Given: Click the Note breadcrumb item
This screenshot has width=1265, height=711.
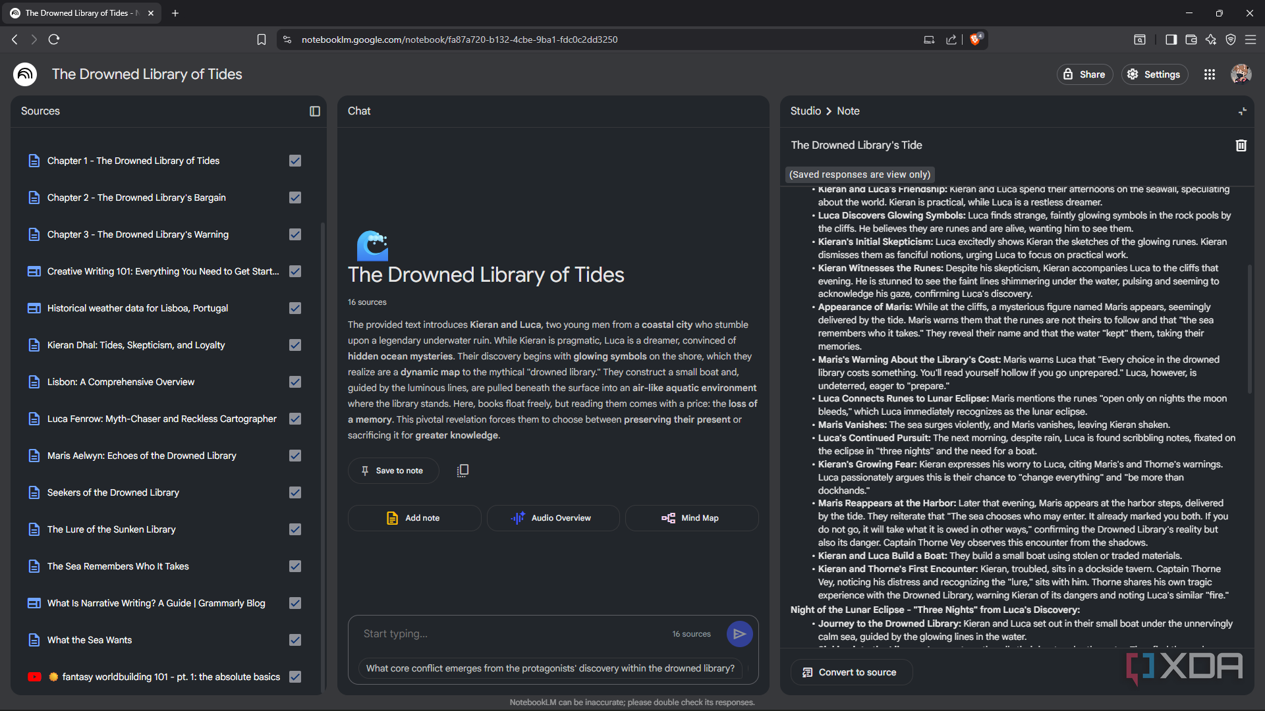Looking at the screenshot, I should click(x=848, y=111).
